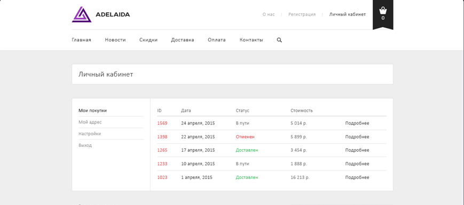Select Скидки in navigation

(148, 40)
